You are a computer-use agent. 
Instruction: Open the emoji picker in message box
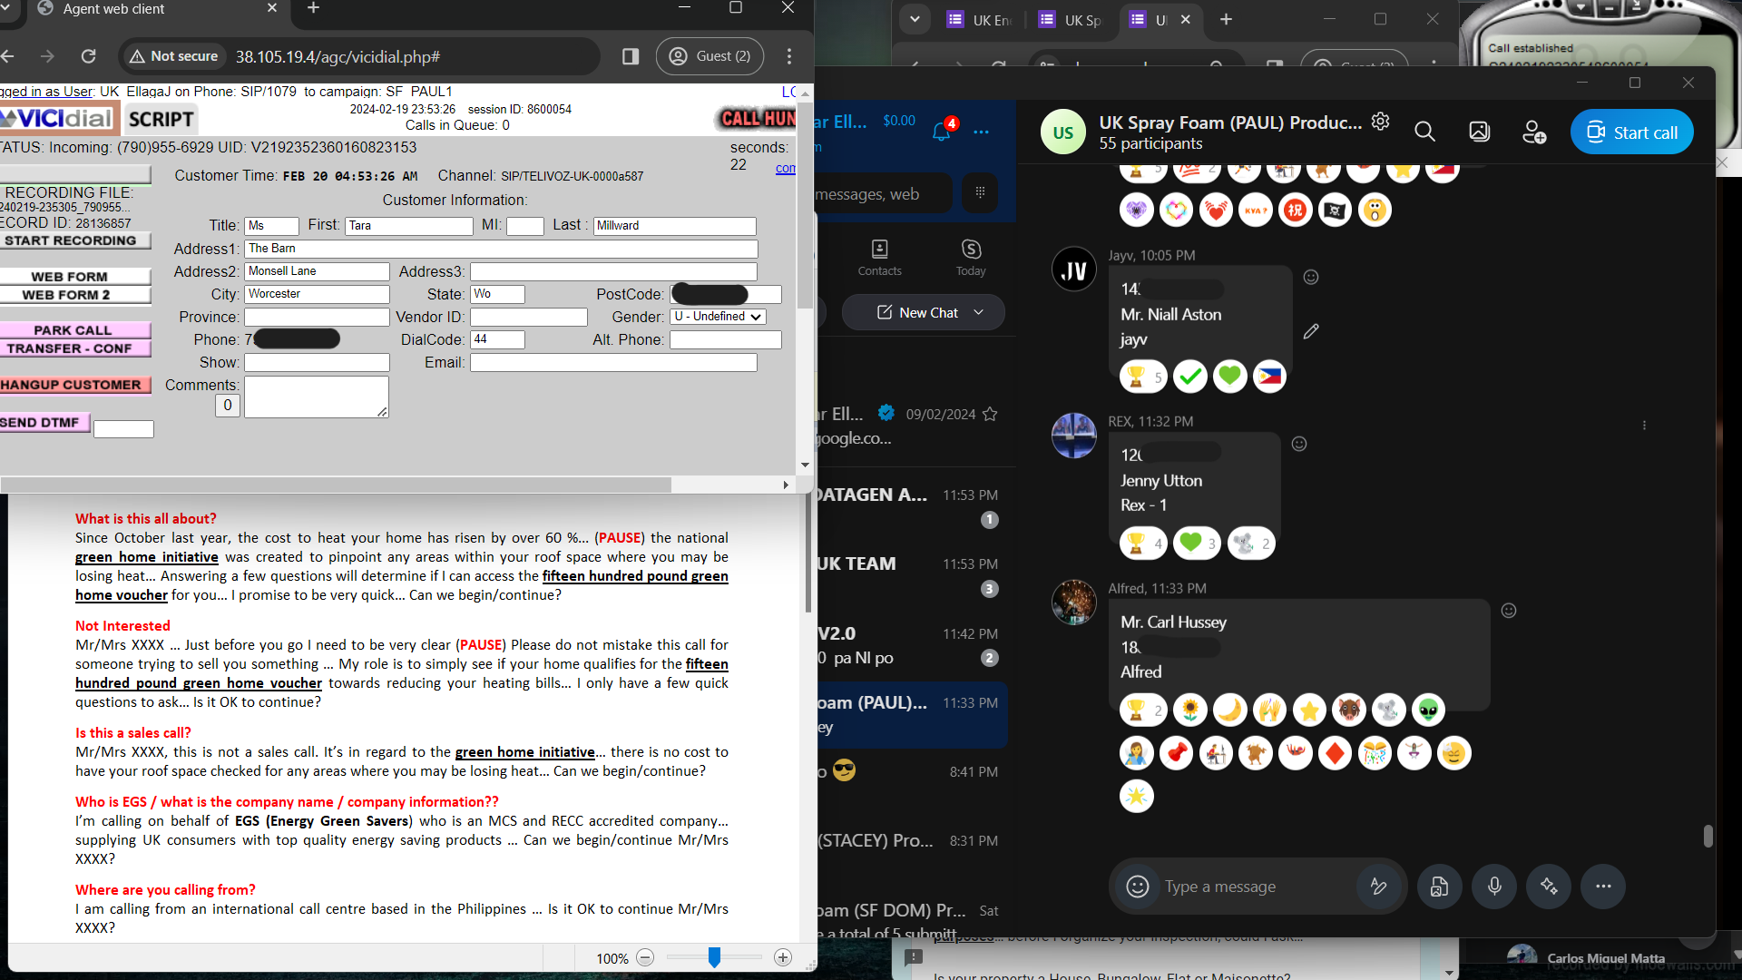pos(1137,887)
